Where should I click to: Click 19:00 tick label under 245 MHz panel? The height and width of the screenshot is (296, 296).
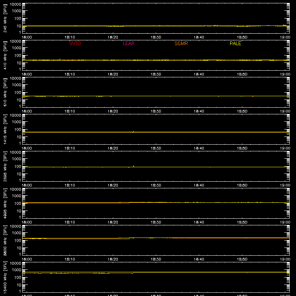coord(285,37)
